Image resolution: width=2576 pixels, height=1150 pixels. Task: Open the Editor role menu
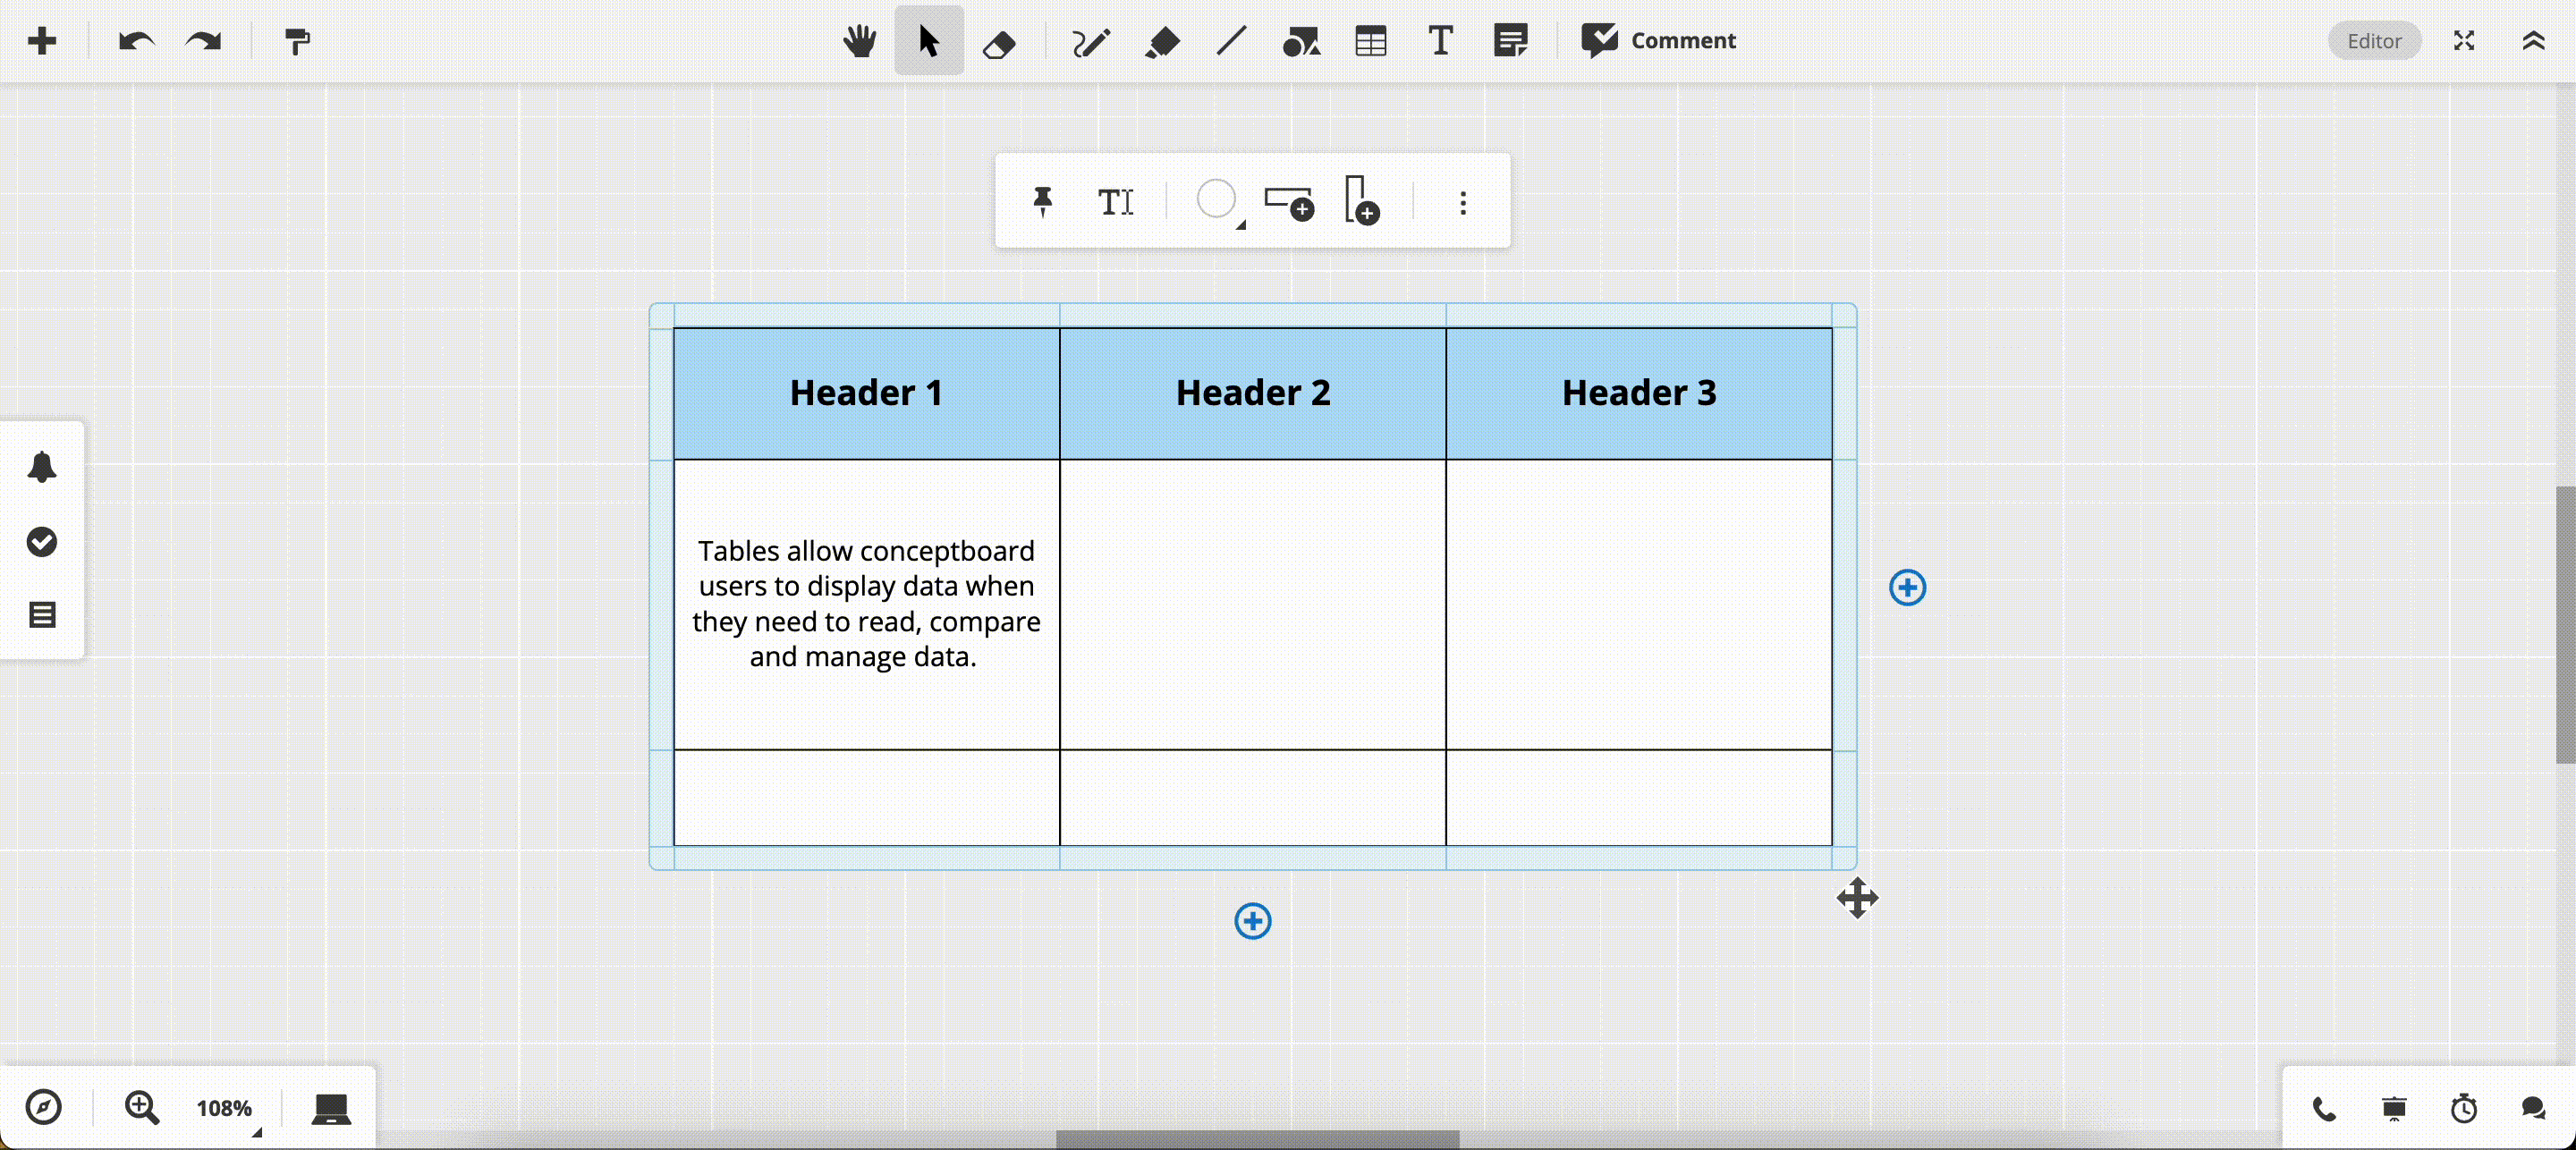click(x=2374, y=41)
